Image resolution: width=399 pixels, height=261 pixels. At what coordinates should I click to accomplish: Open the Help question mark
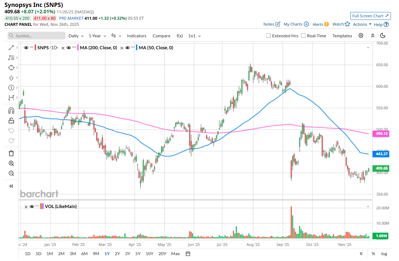(386, 24)
